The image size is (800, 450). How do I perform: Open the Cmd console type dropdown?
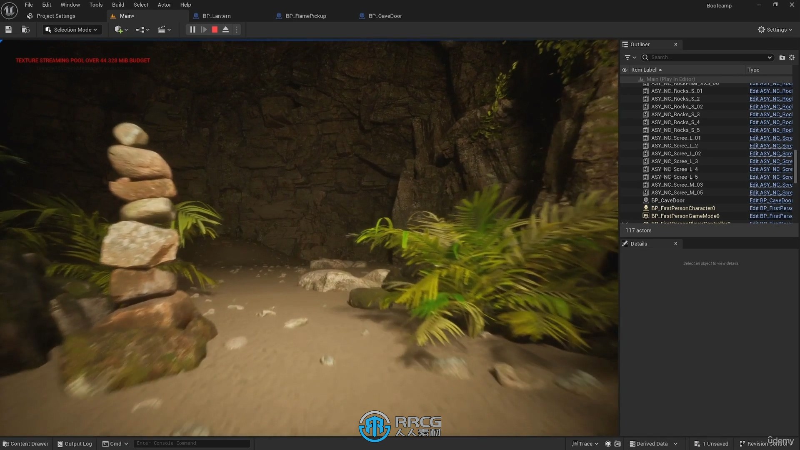115,444
